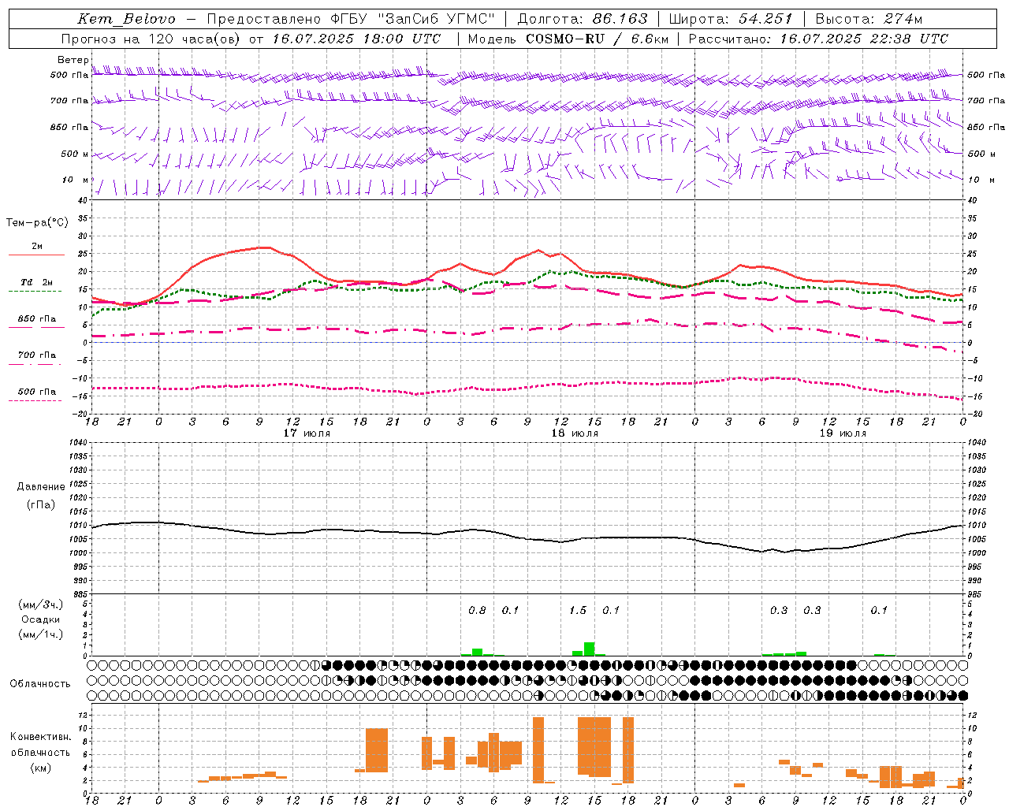Click the (мм/3ч.) precipitation unit label
The image size is (1009, 807).
tap(41, 604)
